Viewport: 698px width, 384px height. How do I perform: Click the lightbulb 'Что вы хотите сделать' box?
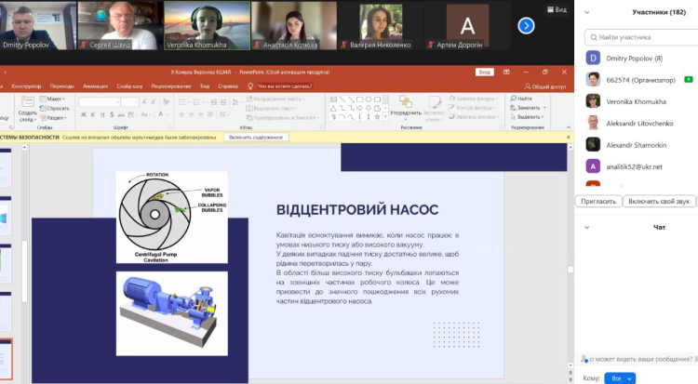tap(279, 86)
